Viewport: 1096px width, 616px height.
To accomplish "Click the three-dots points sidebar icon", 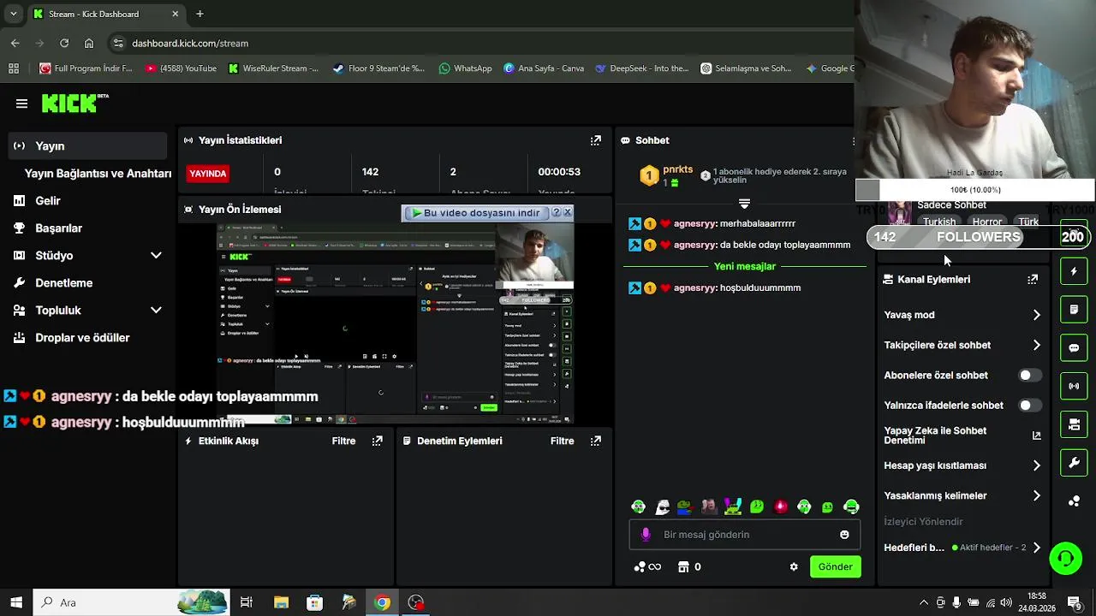I will (1074, 501).
